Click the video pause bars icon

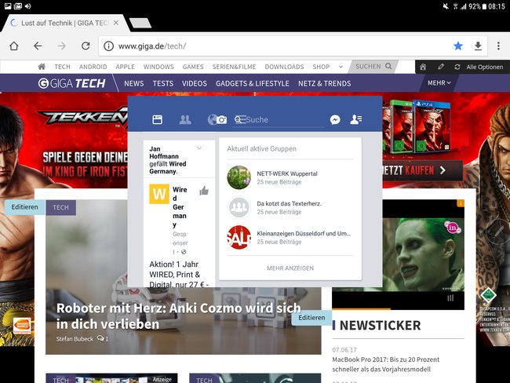450,298
